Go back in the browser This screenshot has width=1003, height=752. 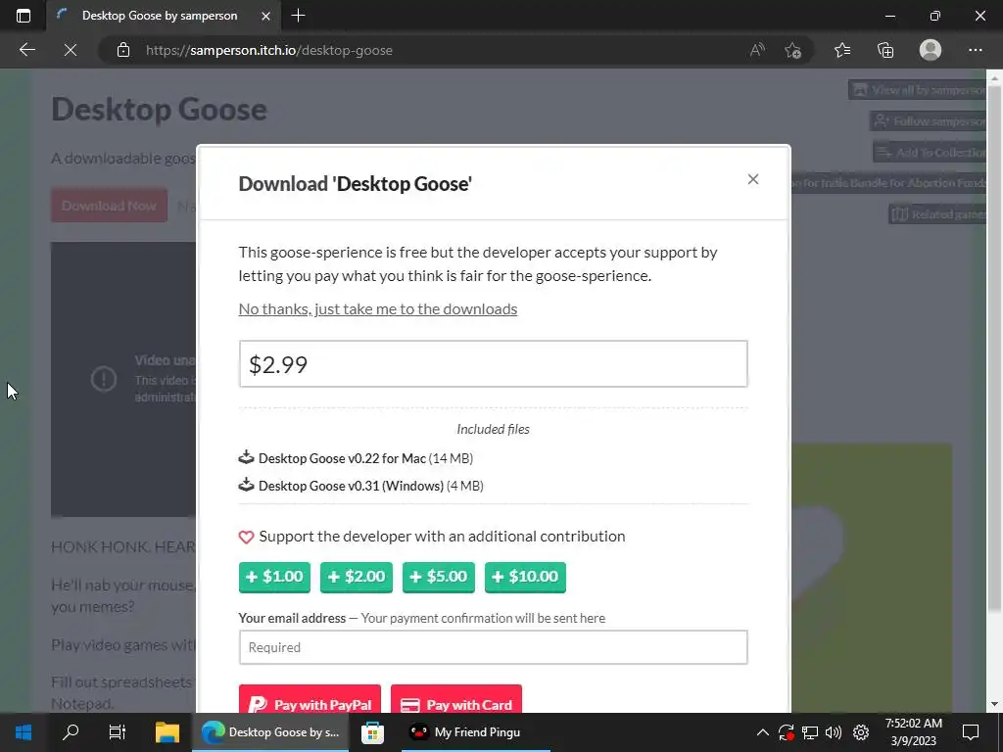pyautogui.click(x=26, y=50)
